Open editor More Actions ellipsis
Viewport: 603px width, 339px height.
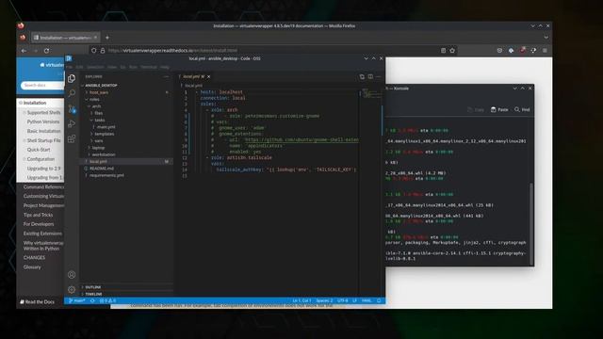coord(379,76)
